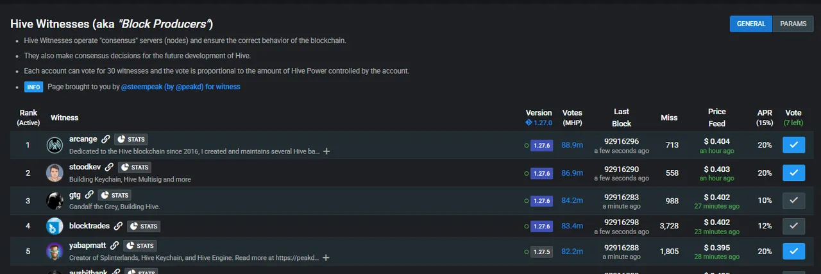821x274 pixels.
Task: Open gtg's link icon
Action: point(89,194)
